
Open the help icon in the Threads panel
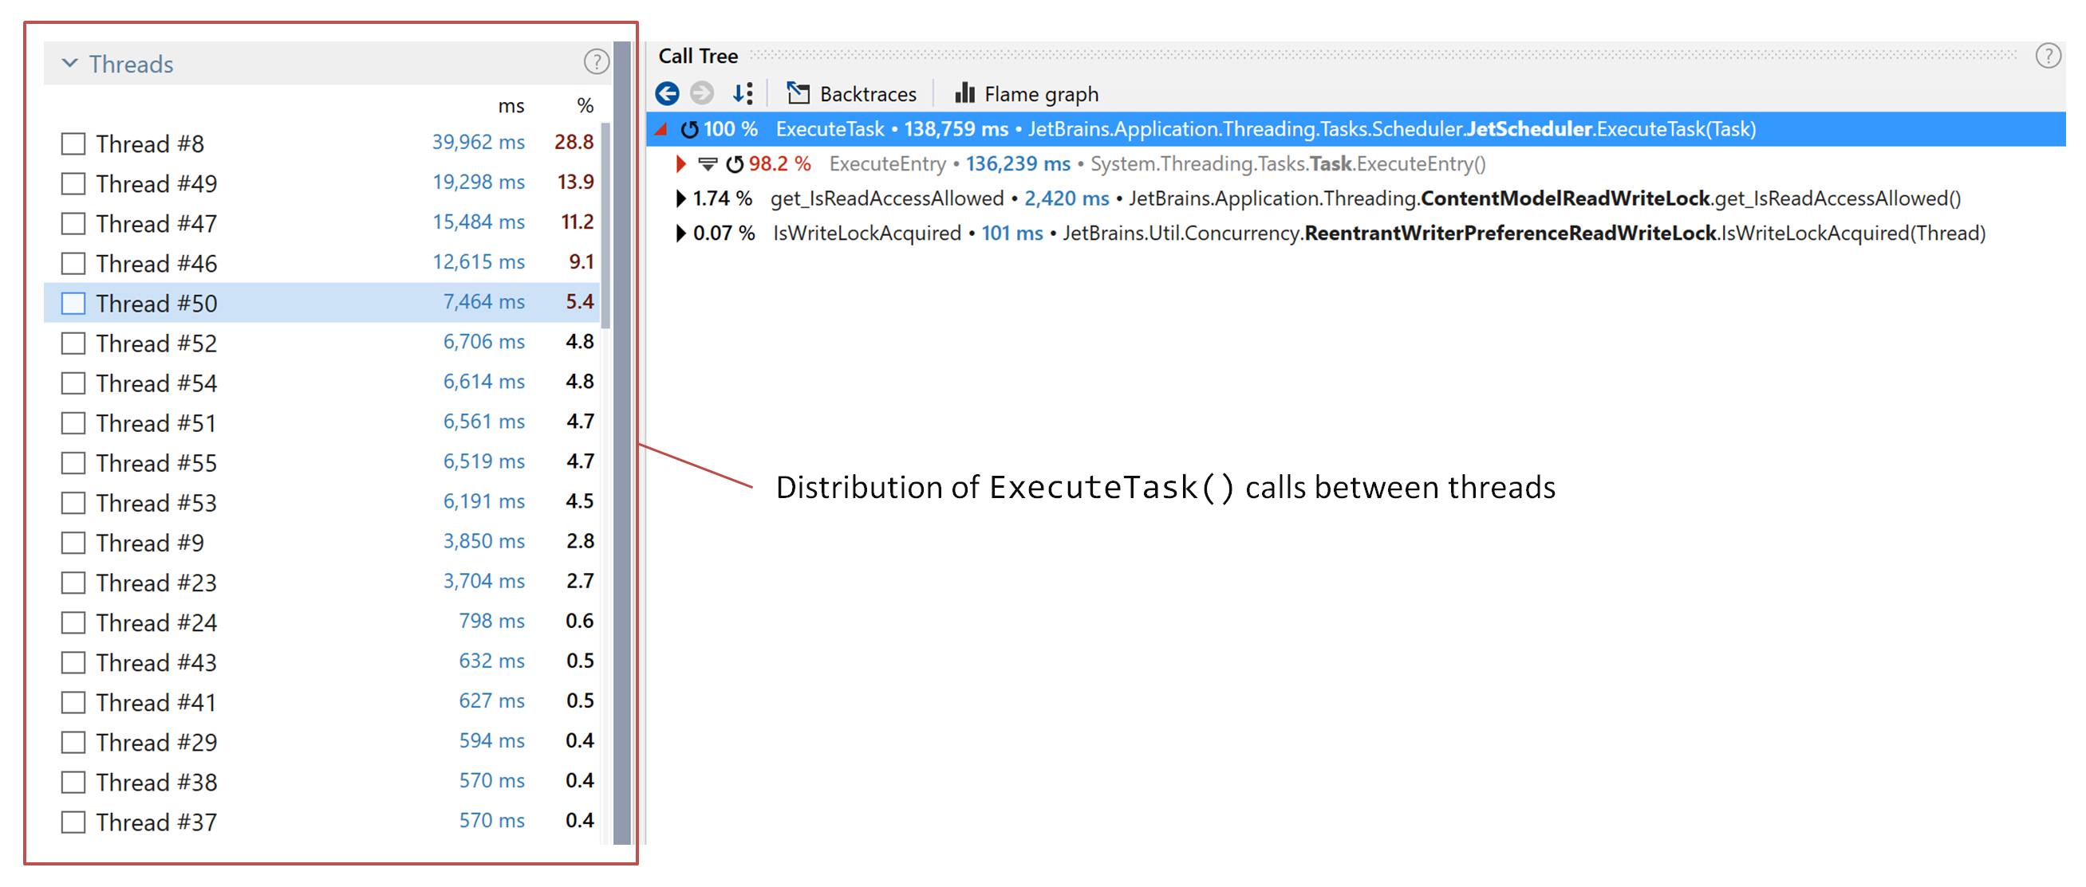point(597,63)
